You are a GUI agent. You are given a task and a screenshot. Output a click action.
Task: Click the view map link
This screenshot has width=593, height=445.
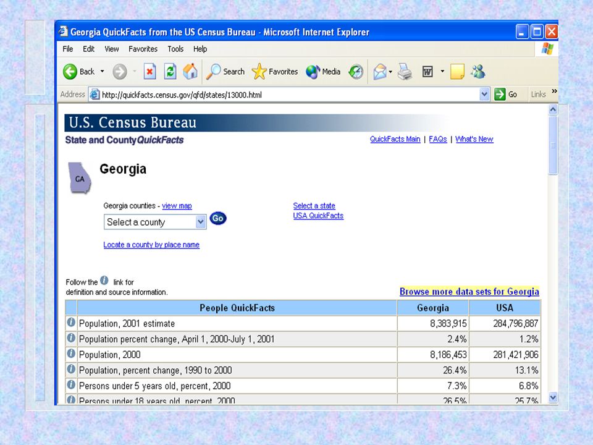[177, 205]
